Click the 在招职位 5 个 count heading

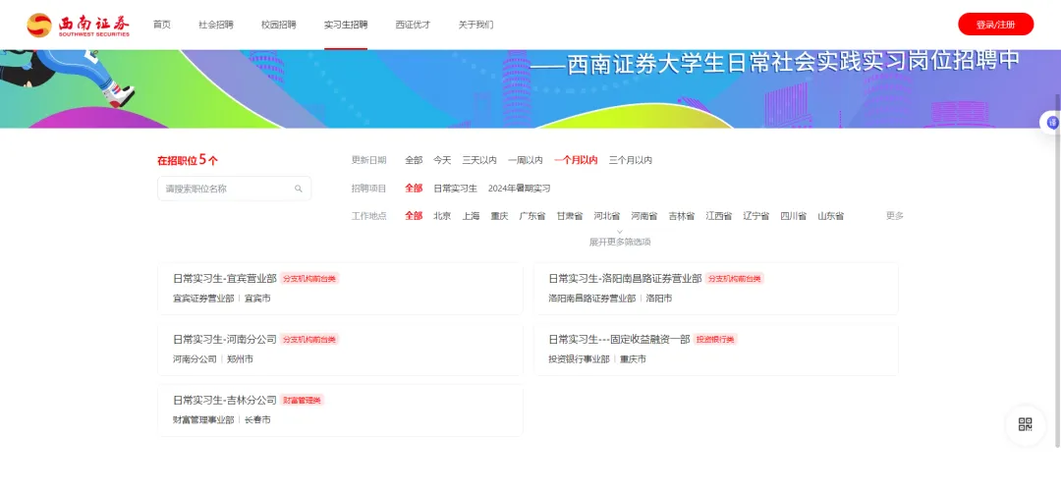point(188,160)
